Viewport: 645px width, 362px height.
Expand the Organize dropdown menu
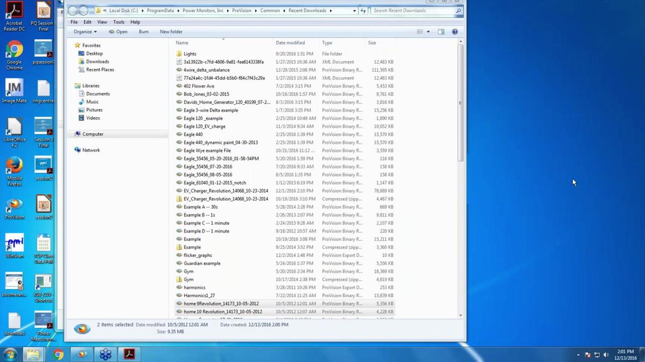click(85, 32)
